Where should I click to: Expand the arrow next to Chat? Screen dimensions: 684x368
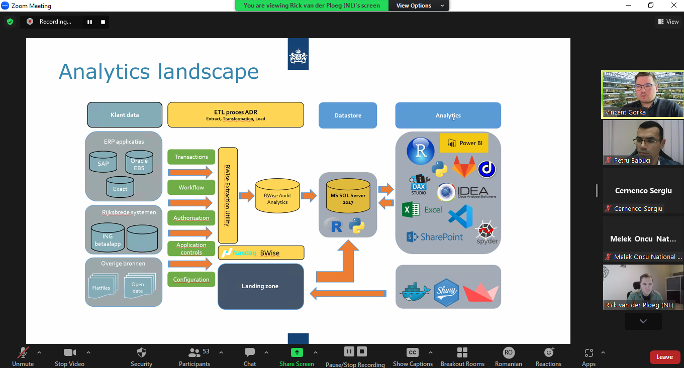pyautogui.click(x=266, y=352)
